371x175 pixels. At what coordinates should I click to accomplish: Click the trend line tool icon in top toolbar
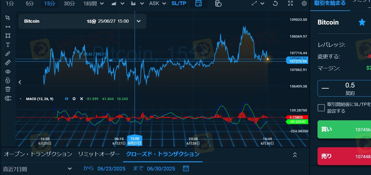tap(254, 3)
